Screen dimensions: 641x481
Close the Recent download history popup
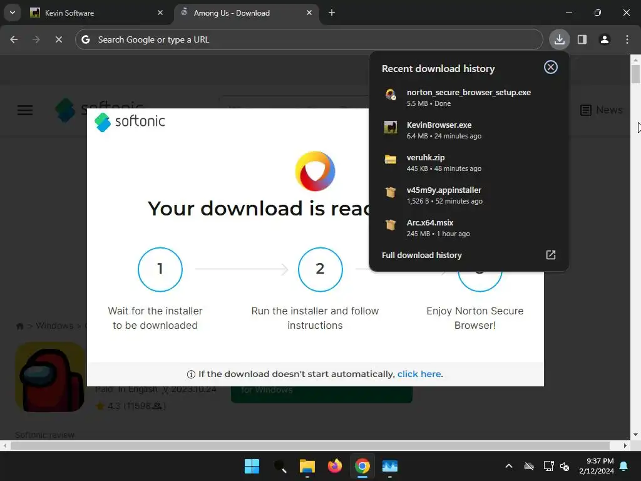[x=551, y=67]
